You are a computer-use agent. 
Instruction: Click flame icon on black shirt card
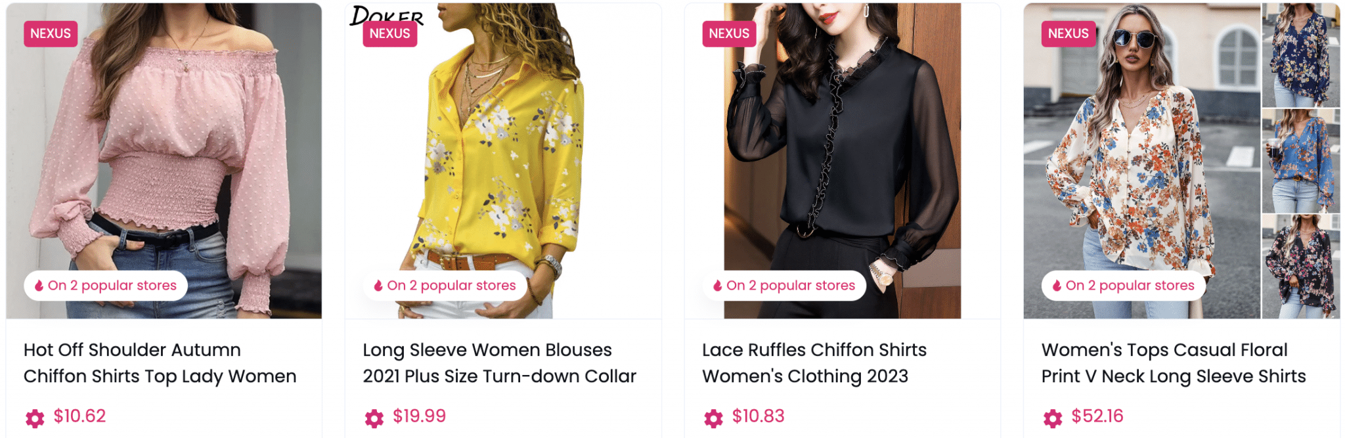coord(718,286)
